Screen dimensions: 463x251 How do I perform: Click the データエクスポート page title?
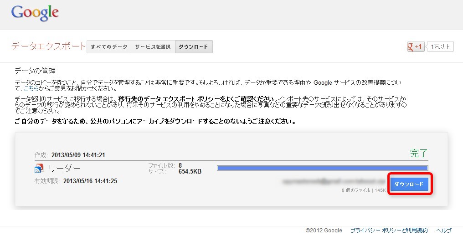click(x=48, y=46)
